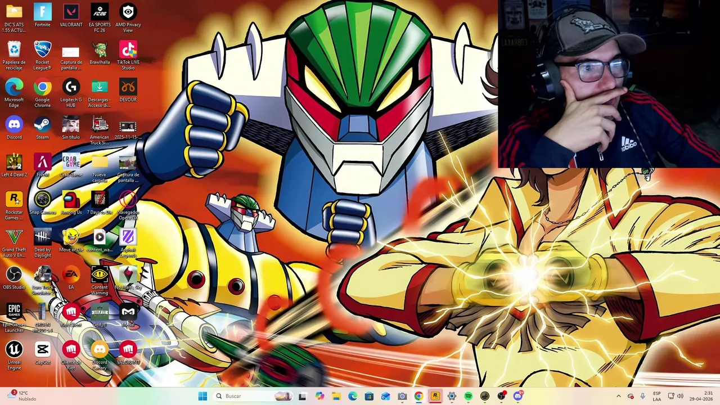Open Microsoft Store from taskbar
This screenshot has height=405, width=720.
(x=369, y=396)
